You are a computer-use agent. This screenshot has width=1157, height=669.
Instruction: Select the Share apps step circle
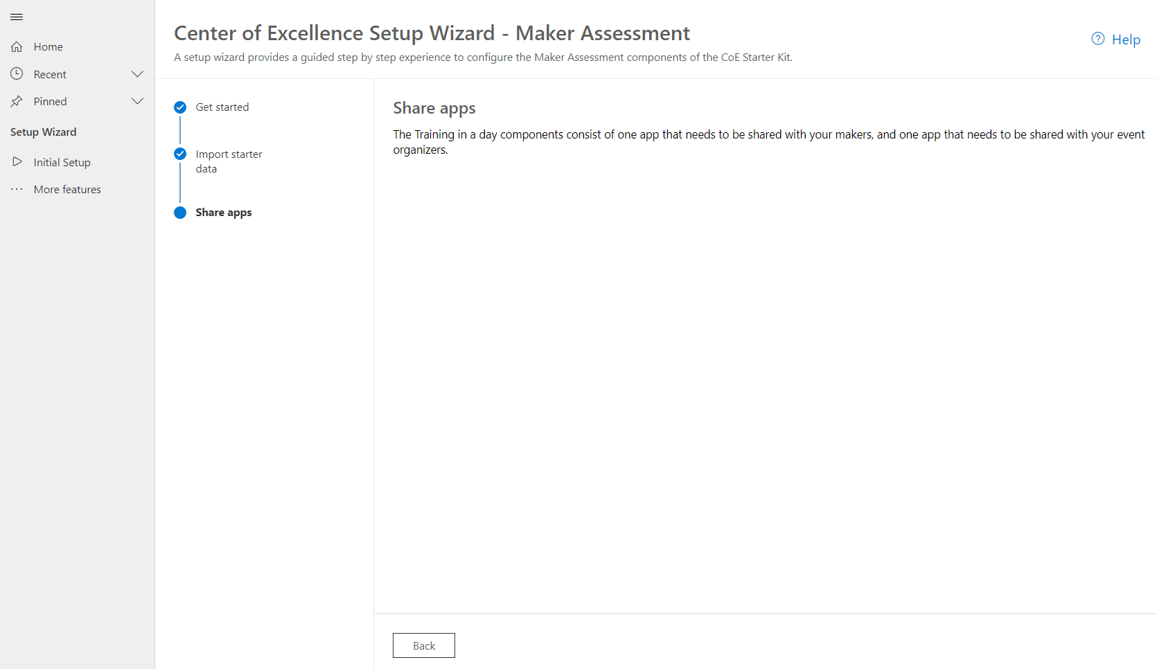point(180,213)
